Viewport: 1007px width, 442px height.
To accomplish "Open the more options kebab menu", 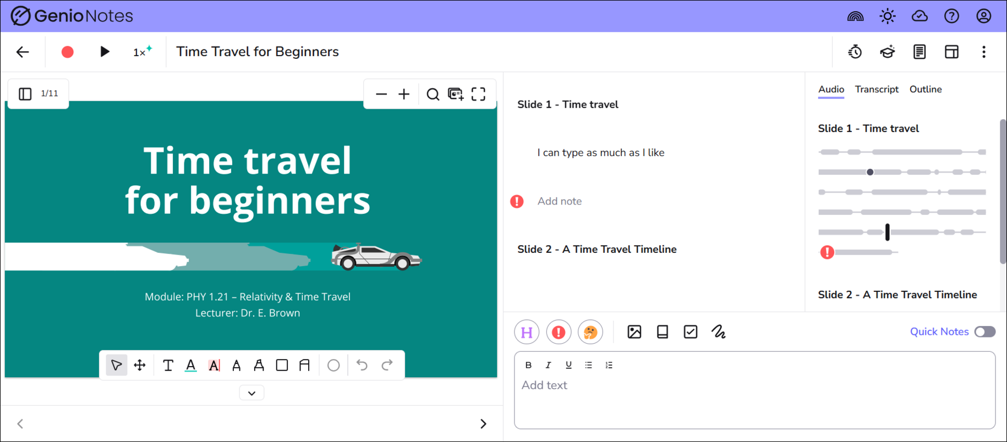I will [x=983, y=52].
